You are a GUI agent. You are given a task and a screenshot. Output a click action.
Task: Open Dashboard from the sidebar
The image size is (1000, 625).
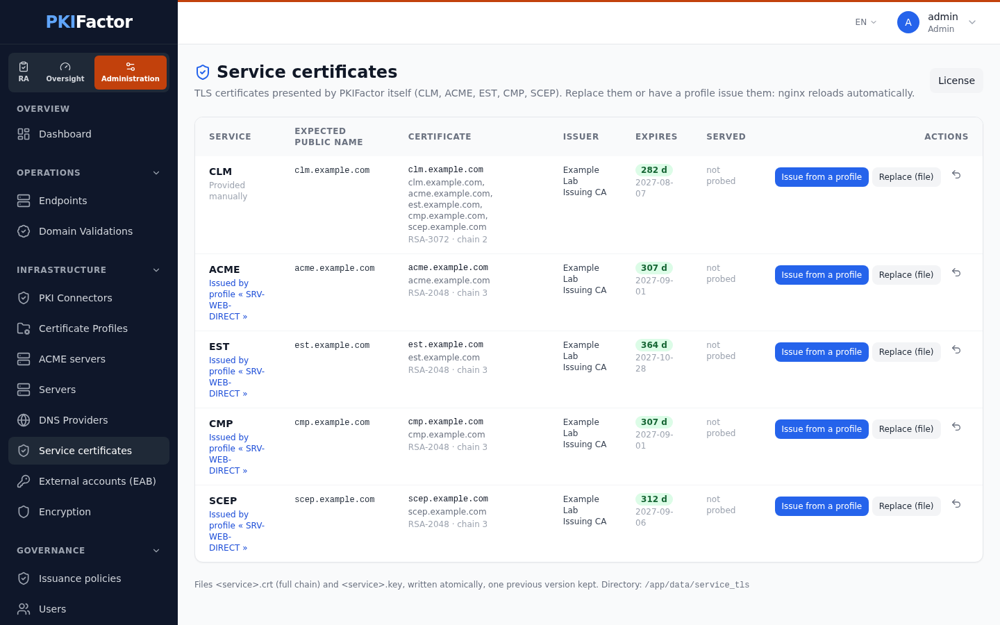click(x=89, y=134)
